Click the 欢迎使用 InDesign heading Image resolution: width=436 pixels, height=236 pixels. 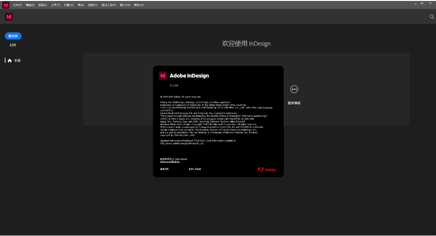pos(246,43)
